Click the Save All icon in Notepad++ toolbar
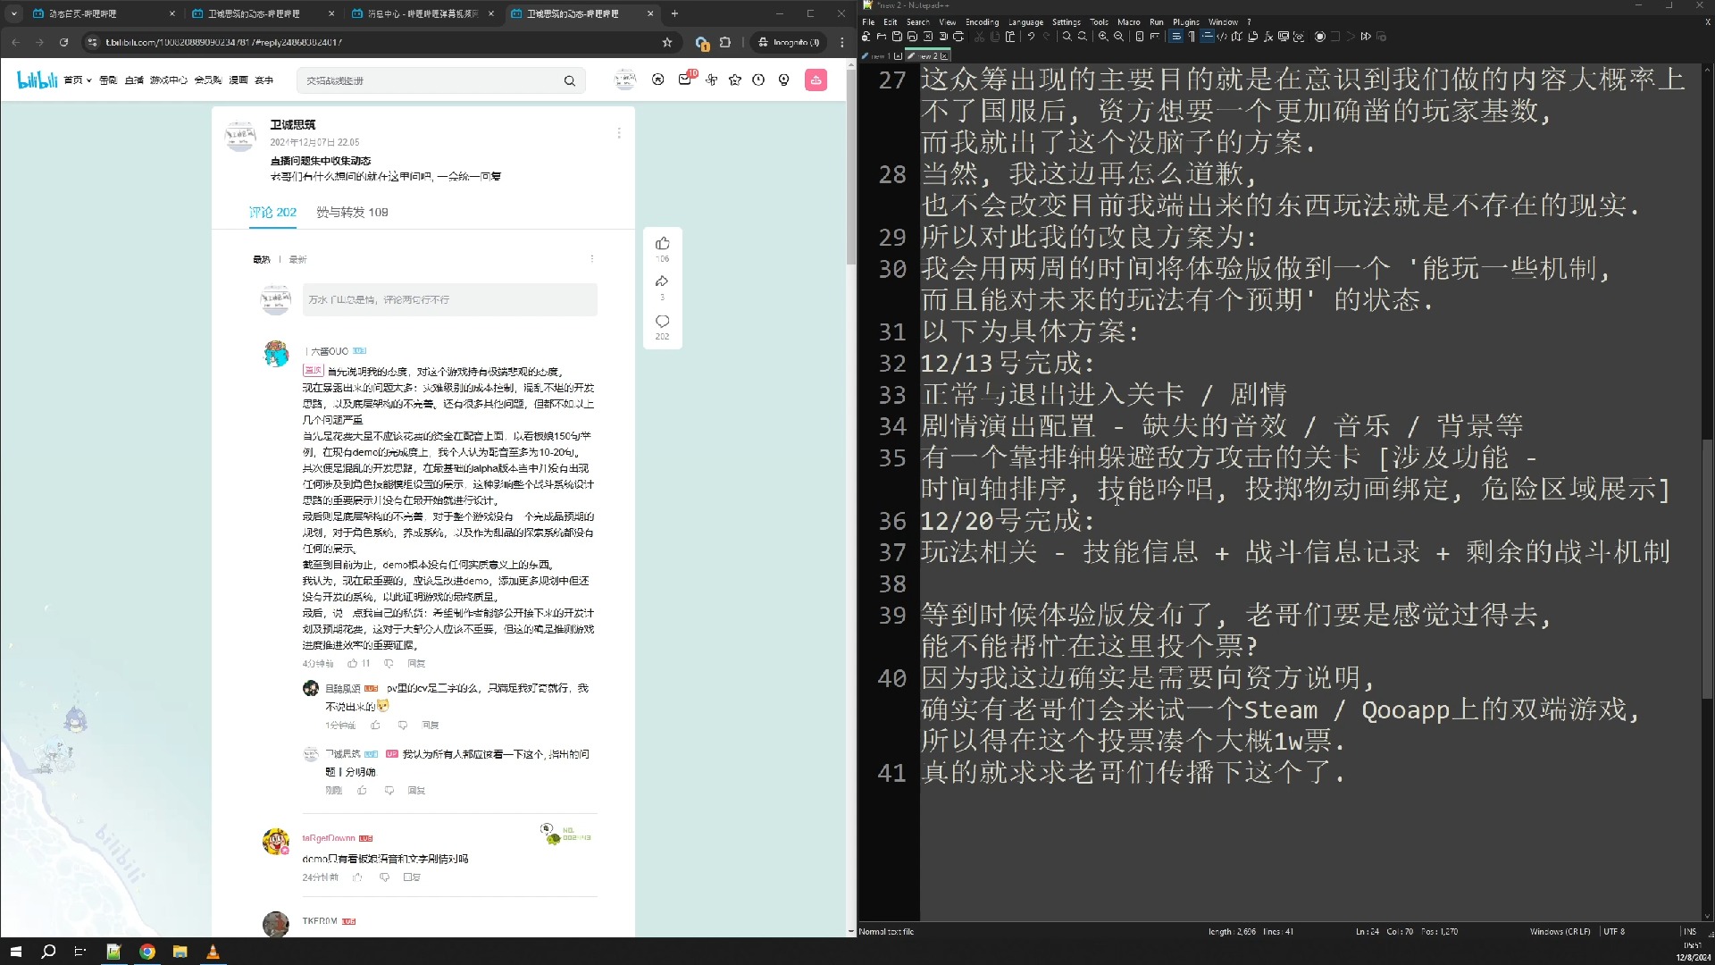 coord(912,37)
